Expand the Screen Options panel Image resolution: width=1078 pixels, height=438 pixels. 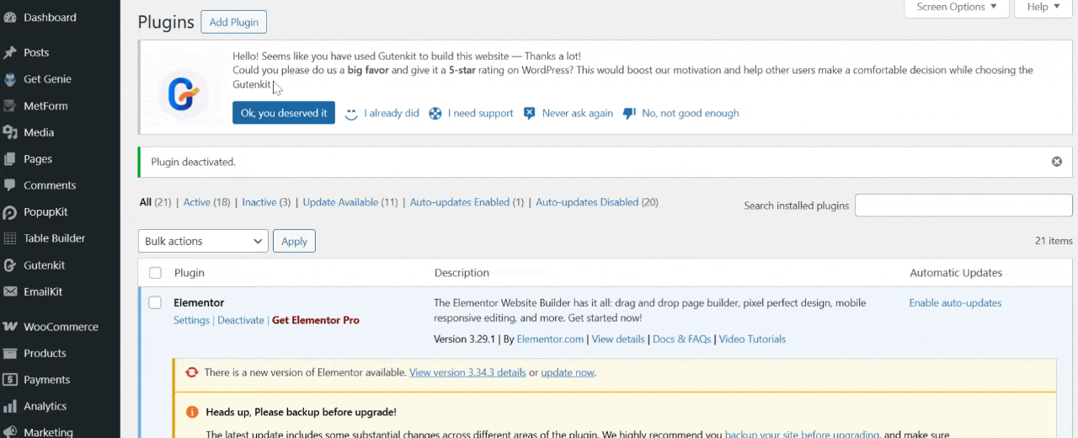tap(957, 8)
